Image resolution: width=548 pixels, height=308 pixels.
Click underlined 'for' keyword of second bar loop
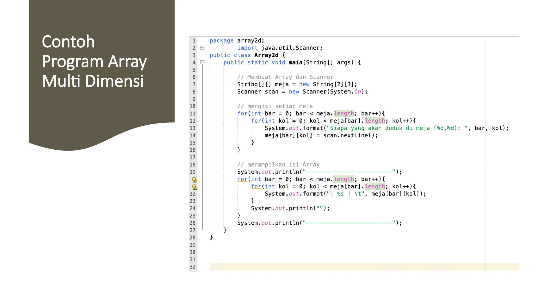[242, 179]
